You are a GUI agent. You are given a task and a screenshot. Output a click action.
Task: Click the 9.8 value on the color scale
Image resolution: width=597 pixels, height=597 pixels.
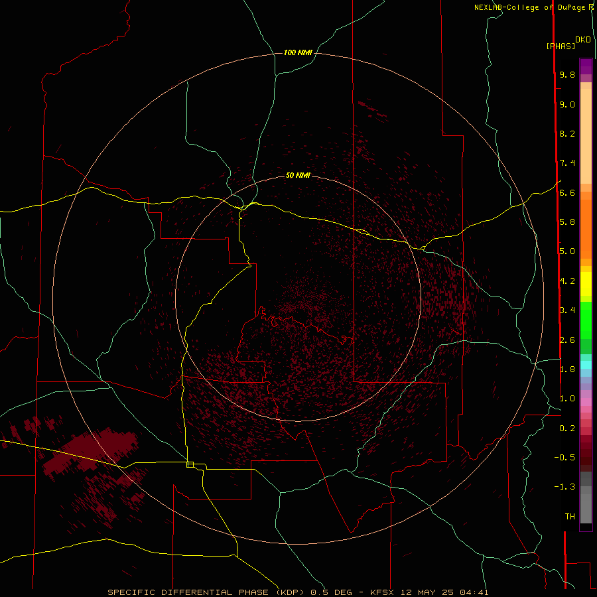tap(567, 74)
